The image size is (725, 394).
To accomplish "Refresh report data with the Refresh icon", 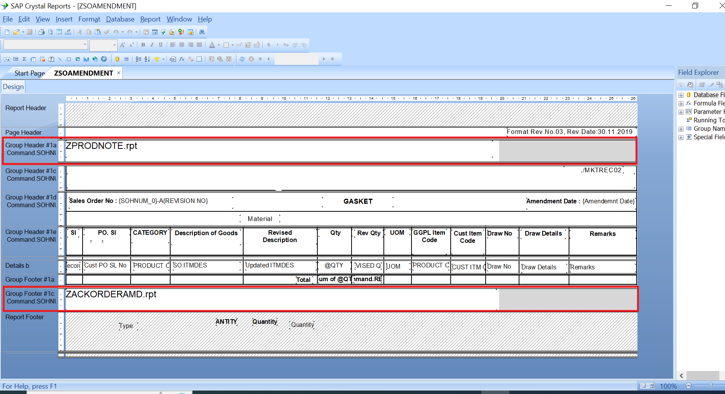I will [x=242, y=59].
